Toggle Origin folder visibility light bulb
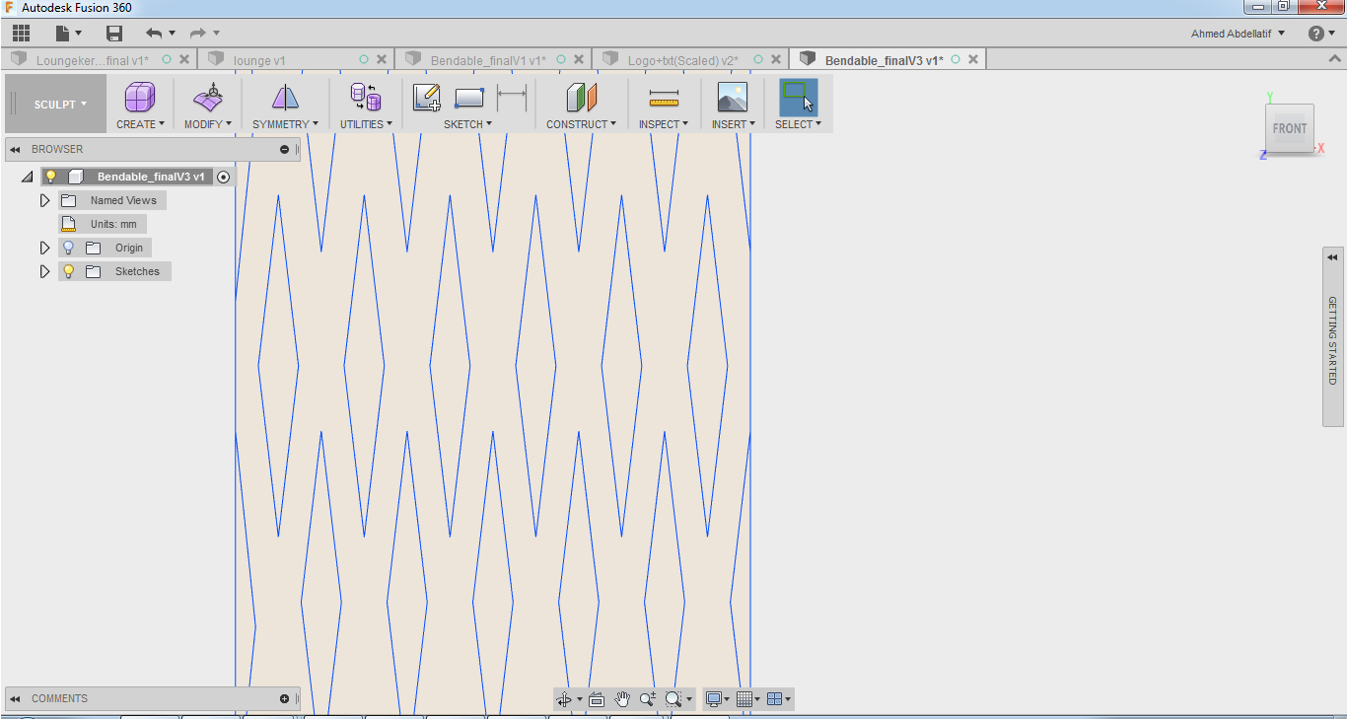Image resolution: width=1347 pixels, height=719 pixels. point(69,248)
